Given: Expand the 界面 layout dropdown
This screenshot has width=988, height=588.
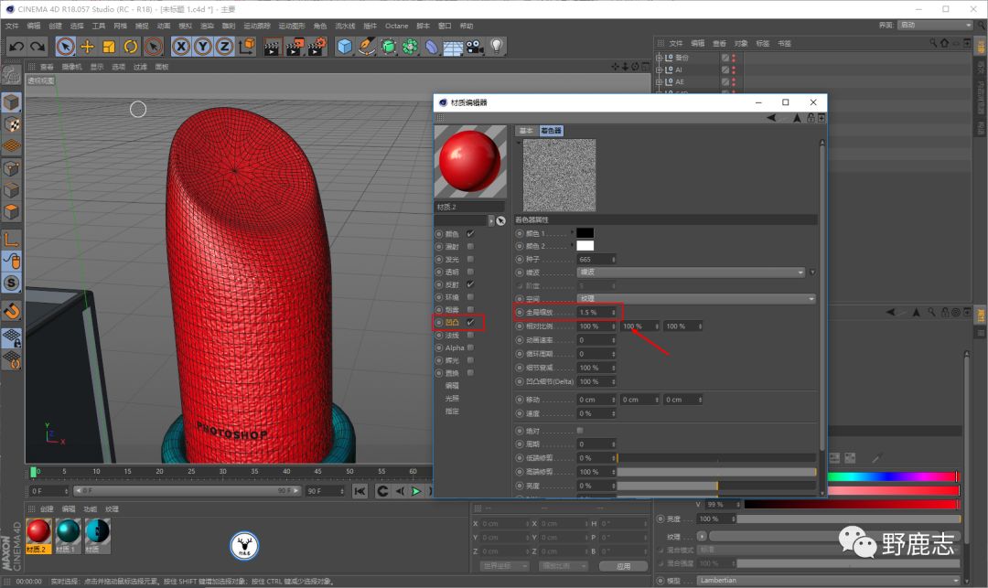Looking at the screenshot, I should [x=935, y=26].
